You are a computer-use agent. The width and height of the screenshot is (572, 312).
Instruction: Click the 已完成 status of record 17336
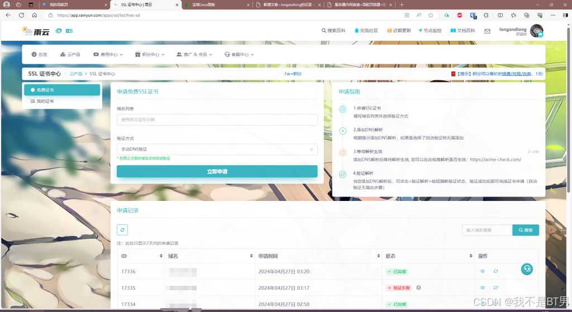(397, 272)
